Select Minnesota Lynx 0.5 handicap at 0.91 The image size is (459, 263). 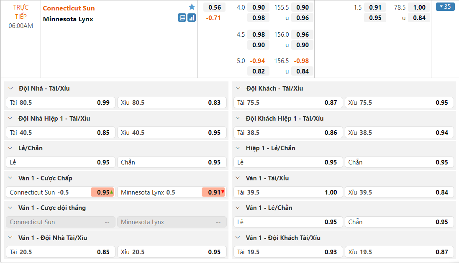tap(172, 192)
